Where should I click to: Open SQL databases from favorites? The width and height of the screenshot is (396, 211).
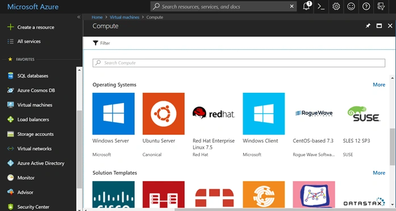[32, 76]
